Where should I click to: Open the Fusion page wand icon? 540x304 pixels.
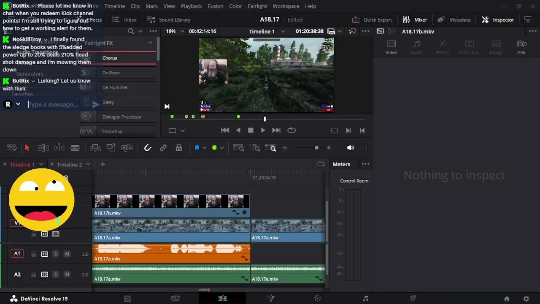[x=270, y=299]
